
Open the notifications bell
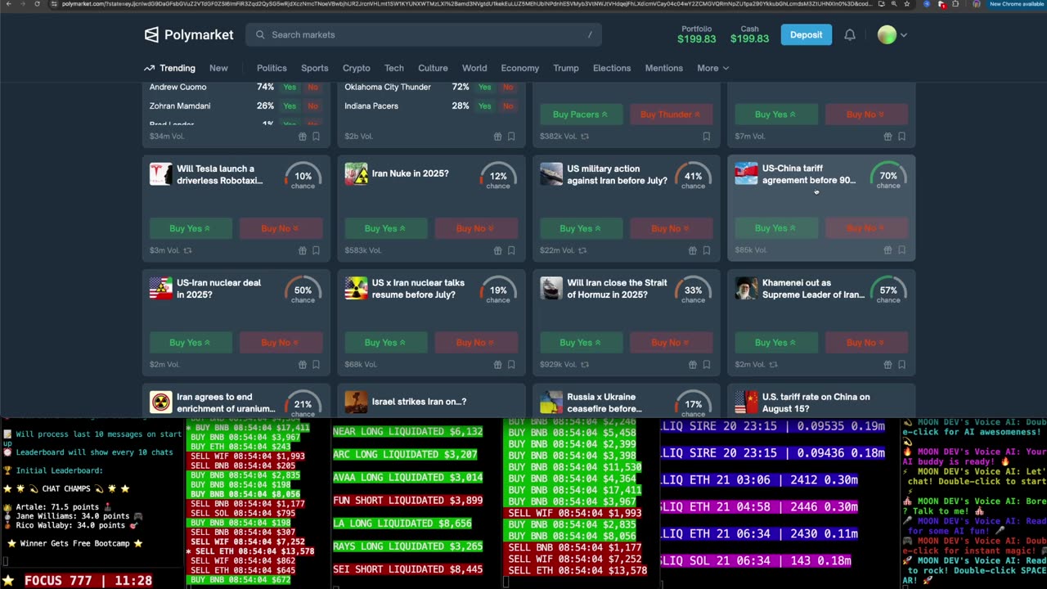click(x=850, y=34)
